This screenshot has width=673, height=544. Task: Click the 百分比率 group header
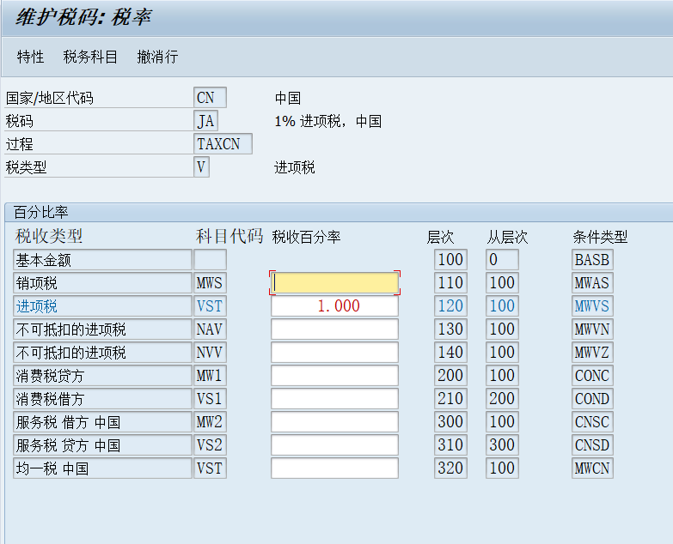[x=40, y=212]
